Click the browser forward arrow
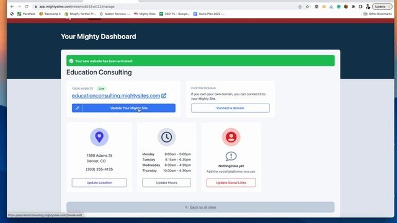 tap(19, 7)
